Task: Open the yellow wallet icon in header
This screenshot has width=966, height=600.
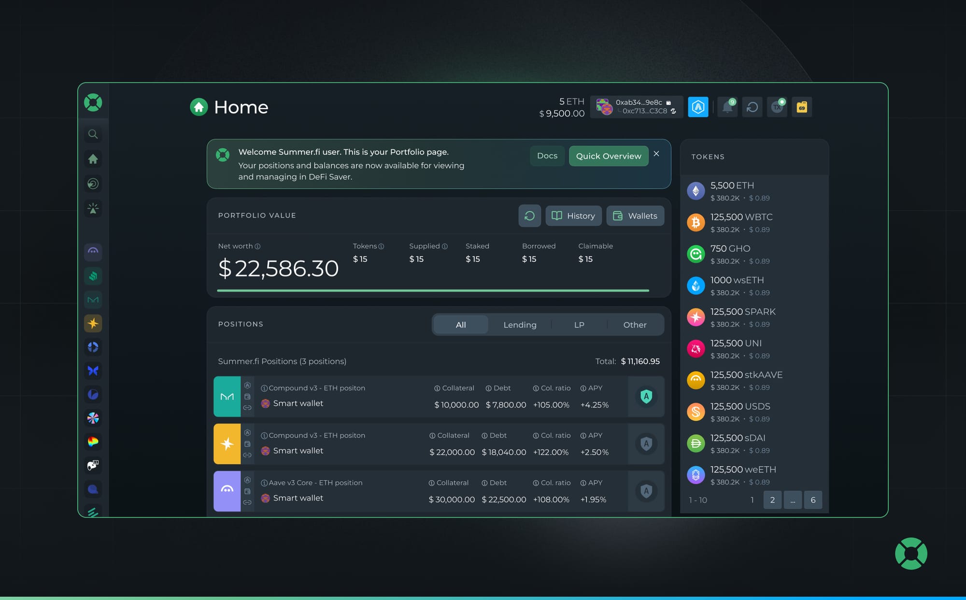Action: pos(802,107)
